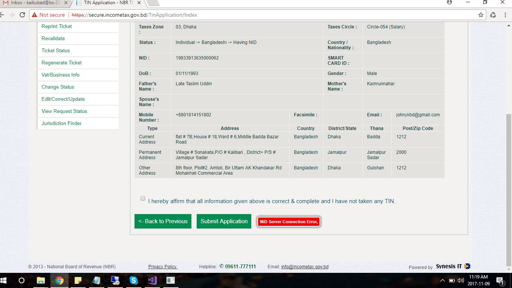Open Jurisdiction Finder from the sidebar
The height and width of the screenshot is (288, 512).
pyautogui.click(x=61, y=123)
